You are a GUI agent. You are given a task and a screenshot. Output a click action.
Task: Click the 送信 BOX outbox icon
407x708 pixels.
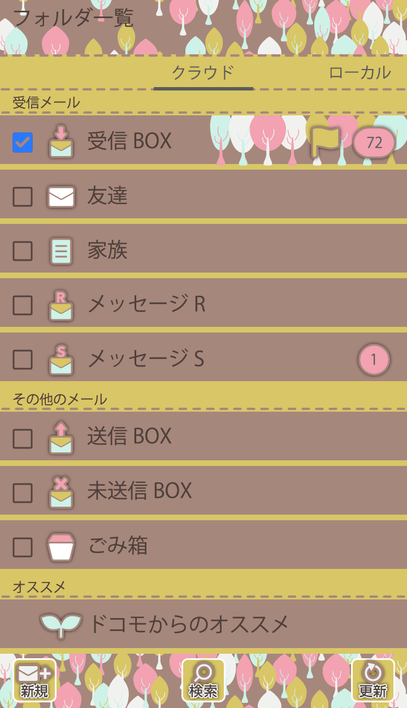(61, 438)
